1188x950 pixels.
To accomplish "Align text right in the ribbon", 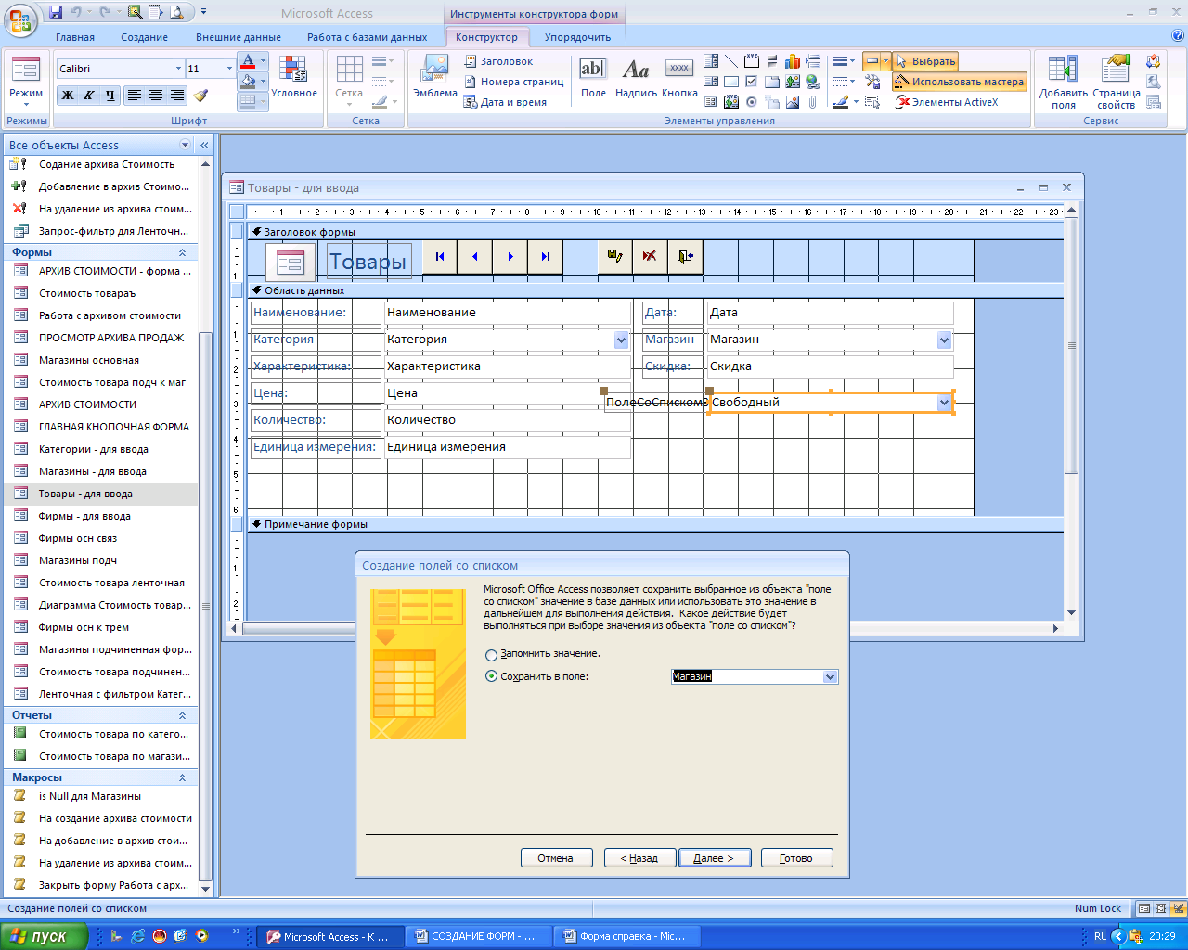I will point(176,95).
